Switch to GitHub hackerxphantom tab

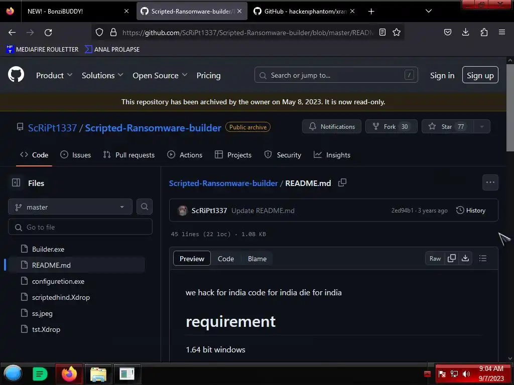tap(304, 11)
